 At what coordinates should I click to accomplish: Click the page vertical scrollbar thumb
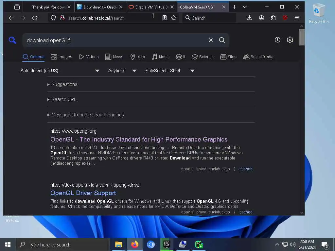click(301, 37)
